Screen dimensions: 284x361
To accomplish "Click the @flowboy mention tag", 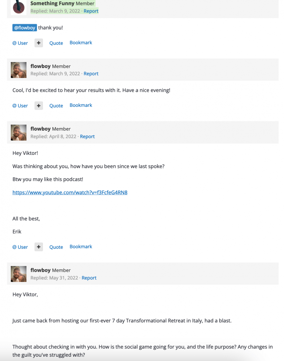I will [25, 28].
